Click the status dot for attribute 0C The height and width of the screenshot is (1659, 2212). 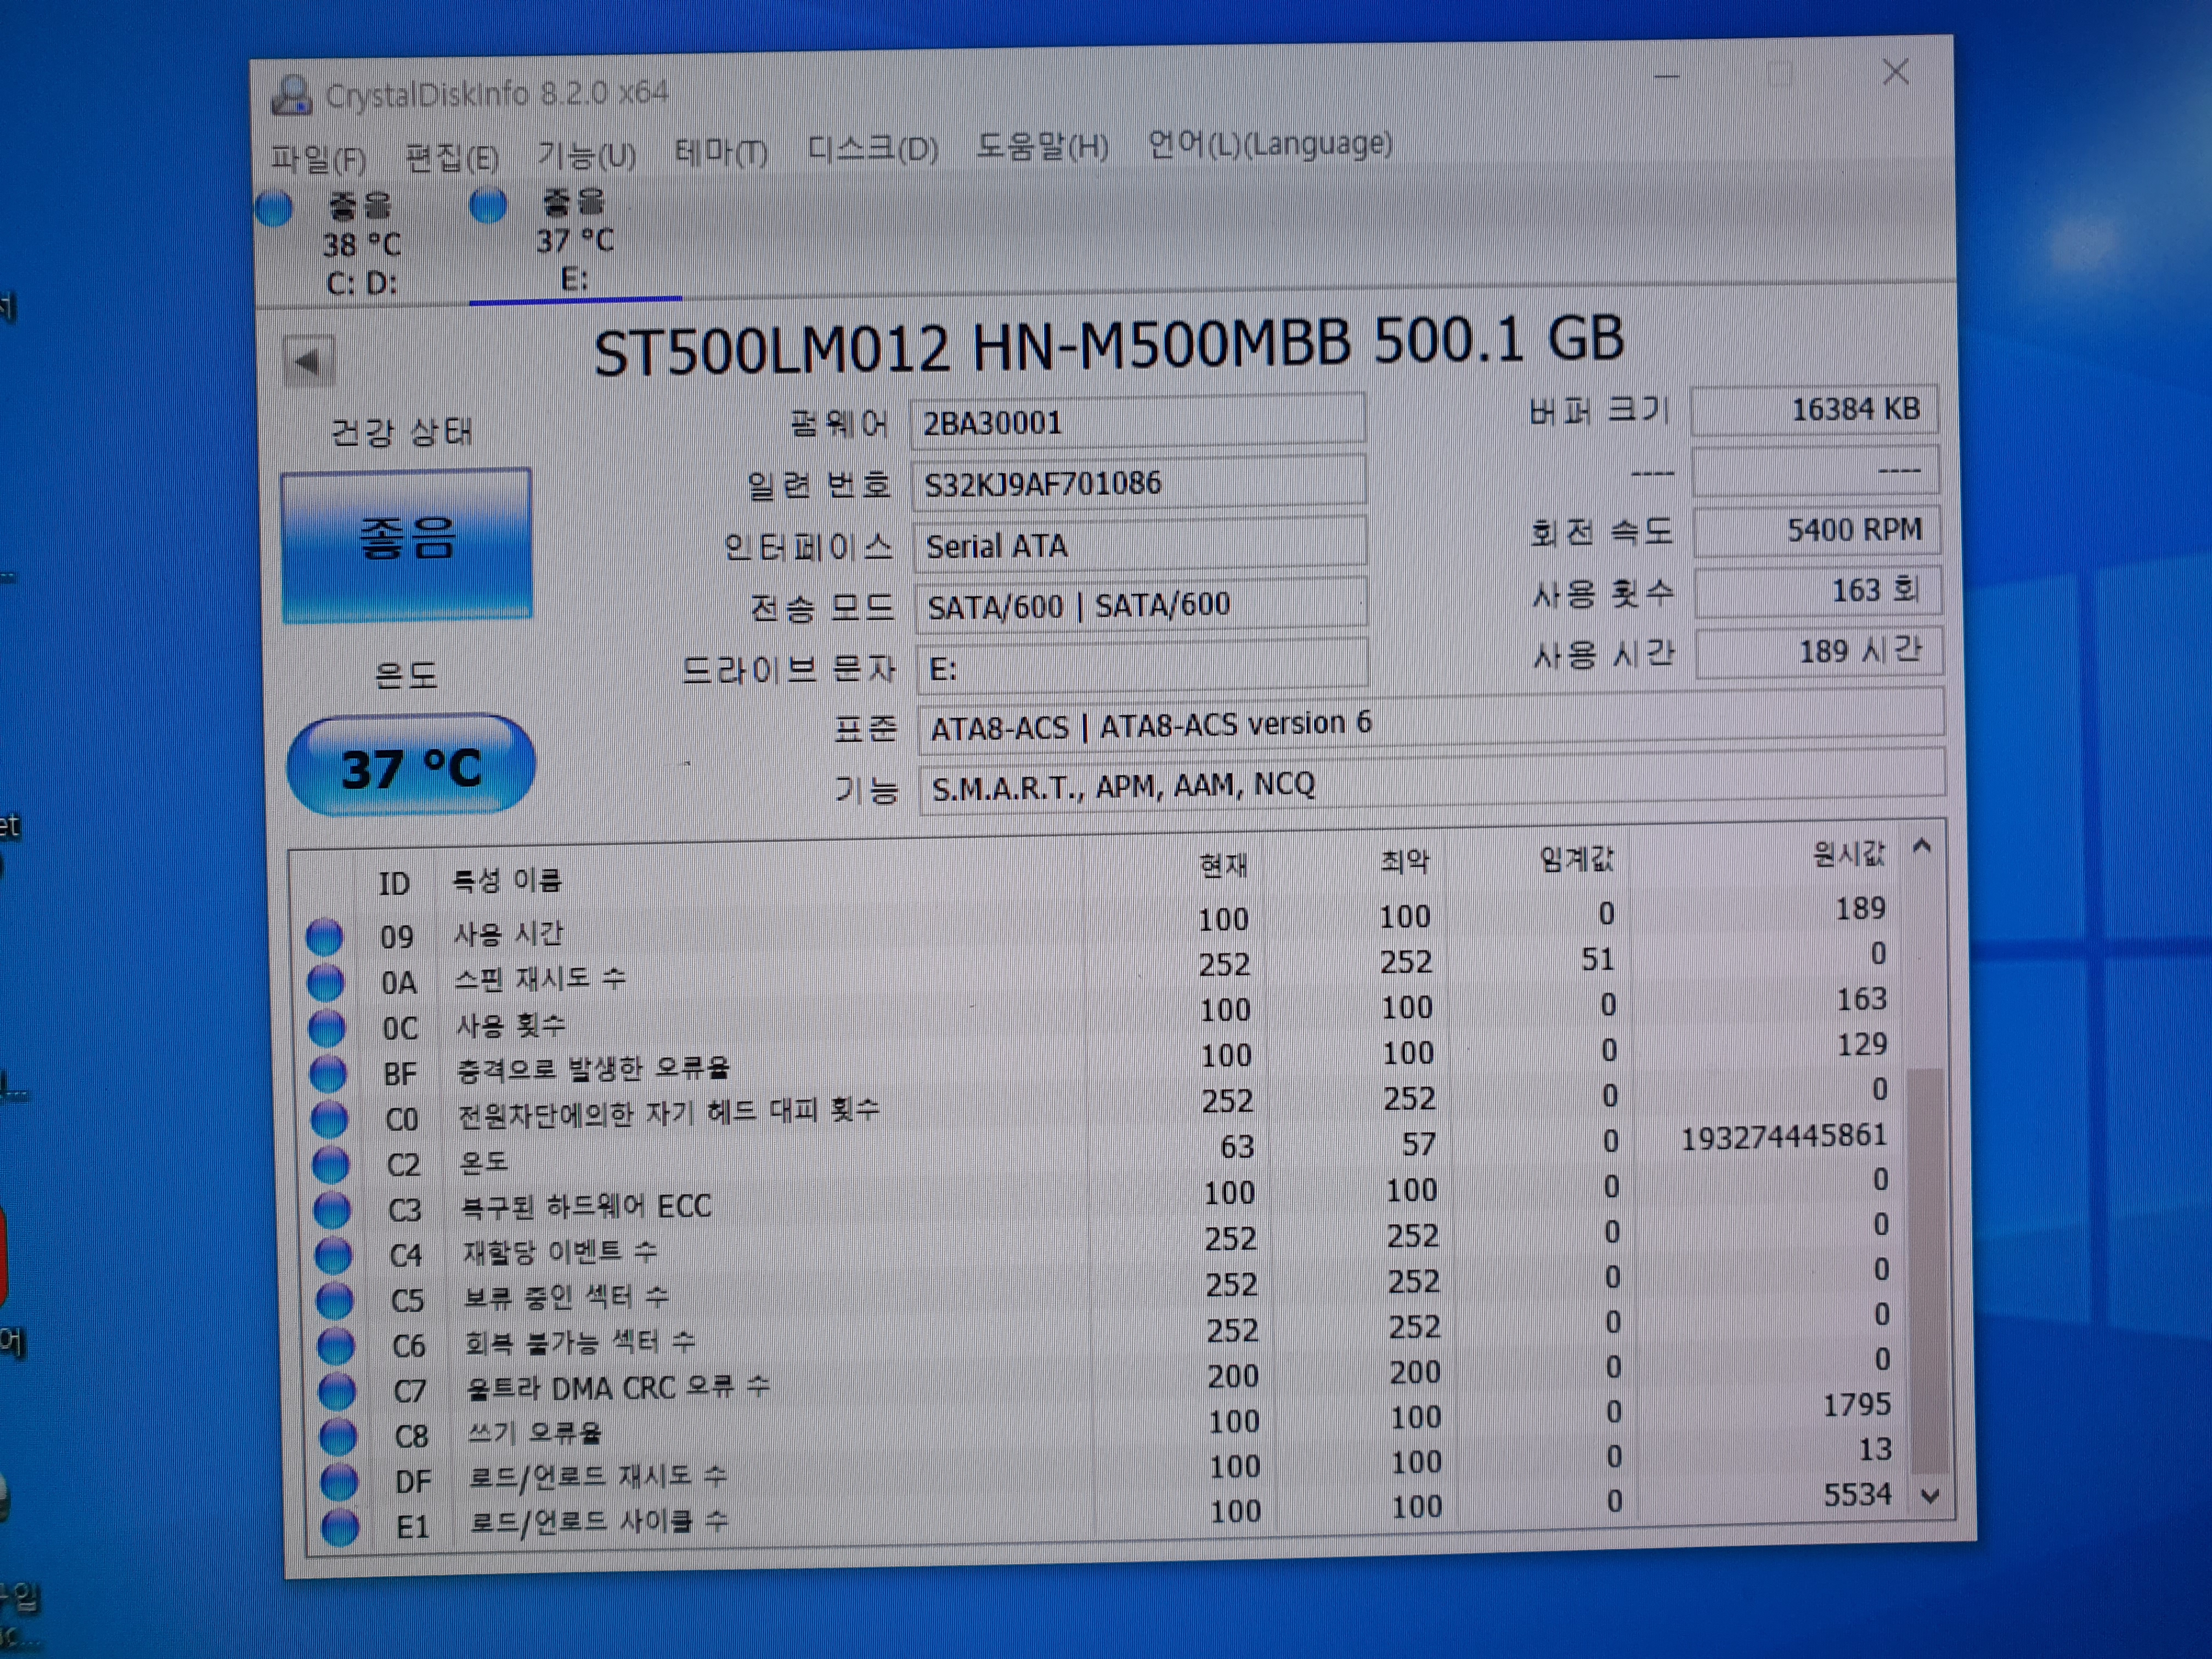(327, 1028)
